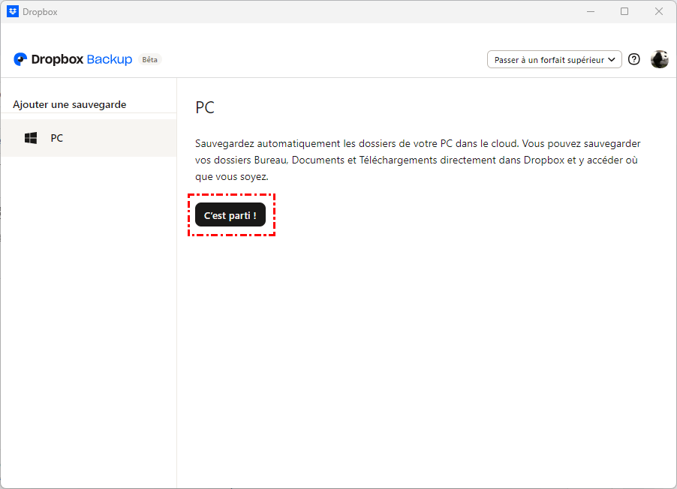Click the Dropbox title bar app icon
677x489 pixels.
point(13,12)
